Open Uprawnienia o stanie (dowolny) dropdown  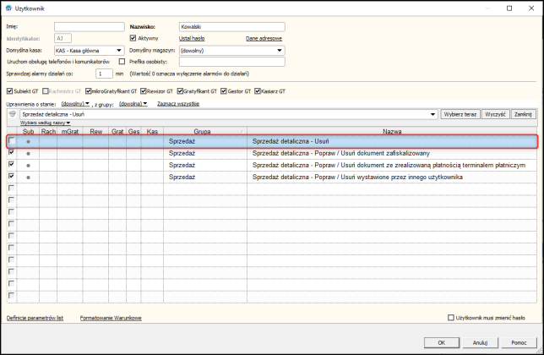(x=75, y=104)
